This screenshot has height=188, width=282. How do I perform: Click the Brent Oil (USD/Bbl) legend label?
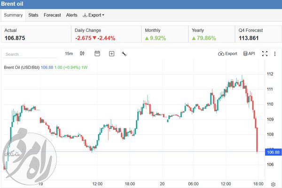click(22, 68)
